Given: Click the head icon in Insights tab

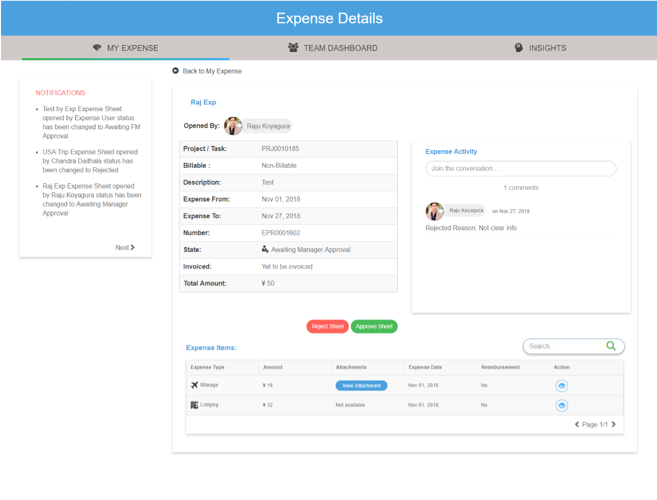Looking at the screenshot, I should [x=519, y=47].
